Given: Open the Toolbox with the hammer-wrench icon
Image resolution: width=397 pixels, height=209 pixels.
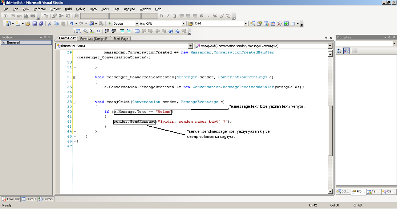Looking at the screenshot, I should coord(280,24).
